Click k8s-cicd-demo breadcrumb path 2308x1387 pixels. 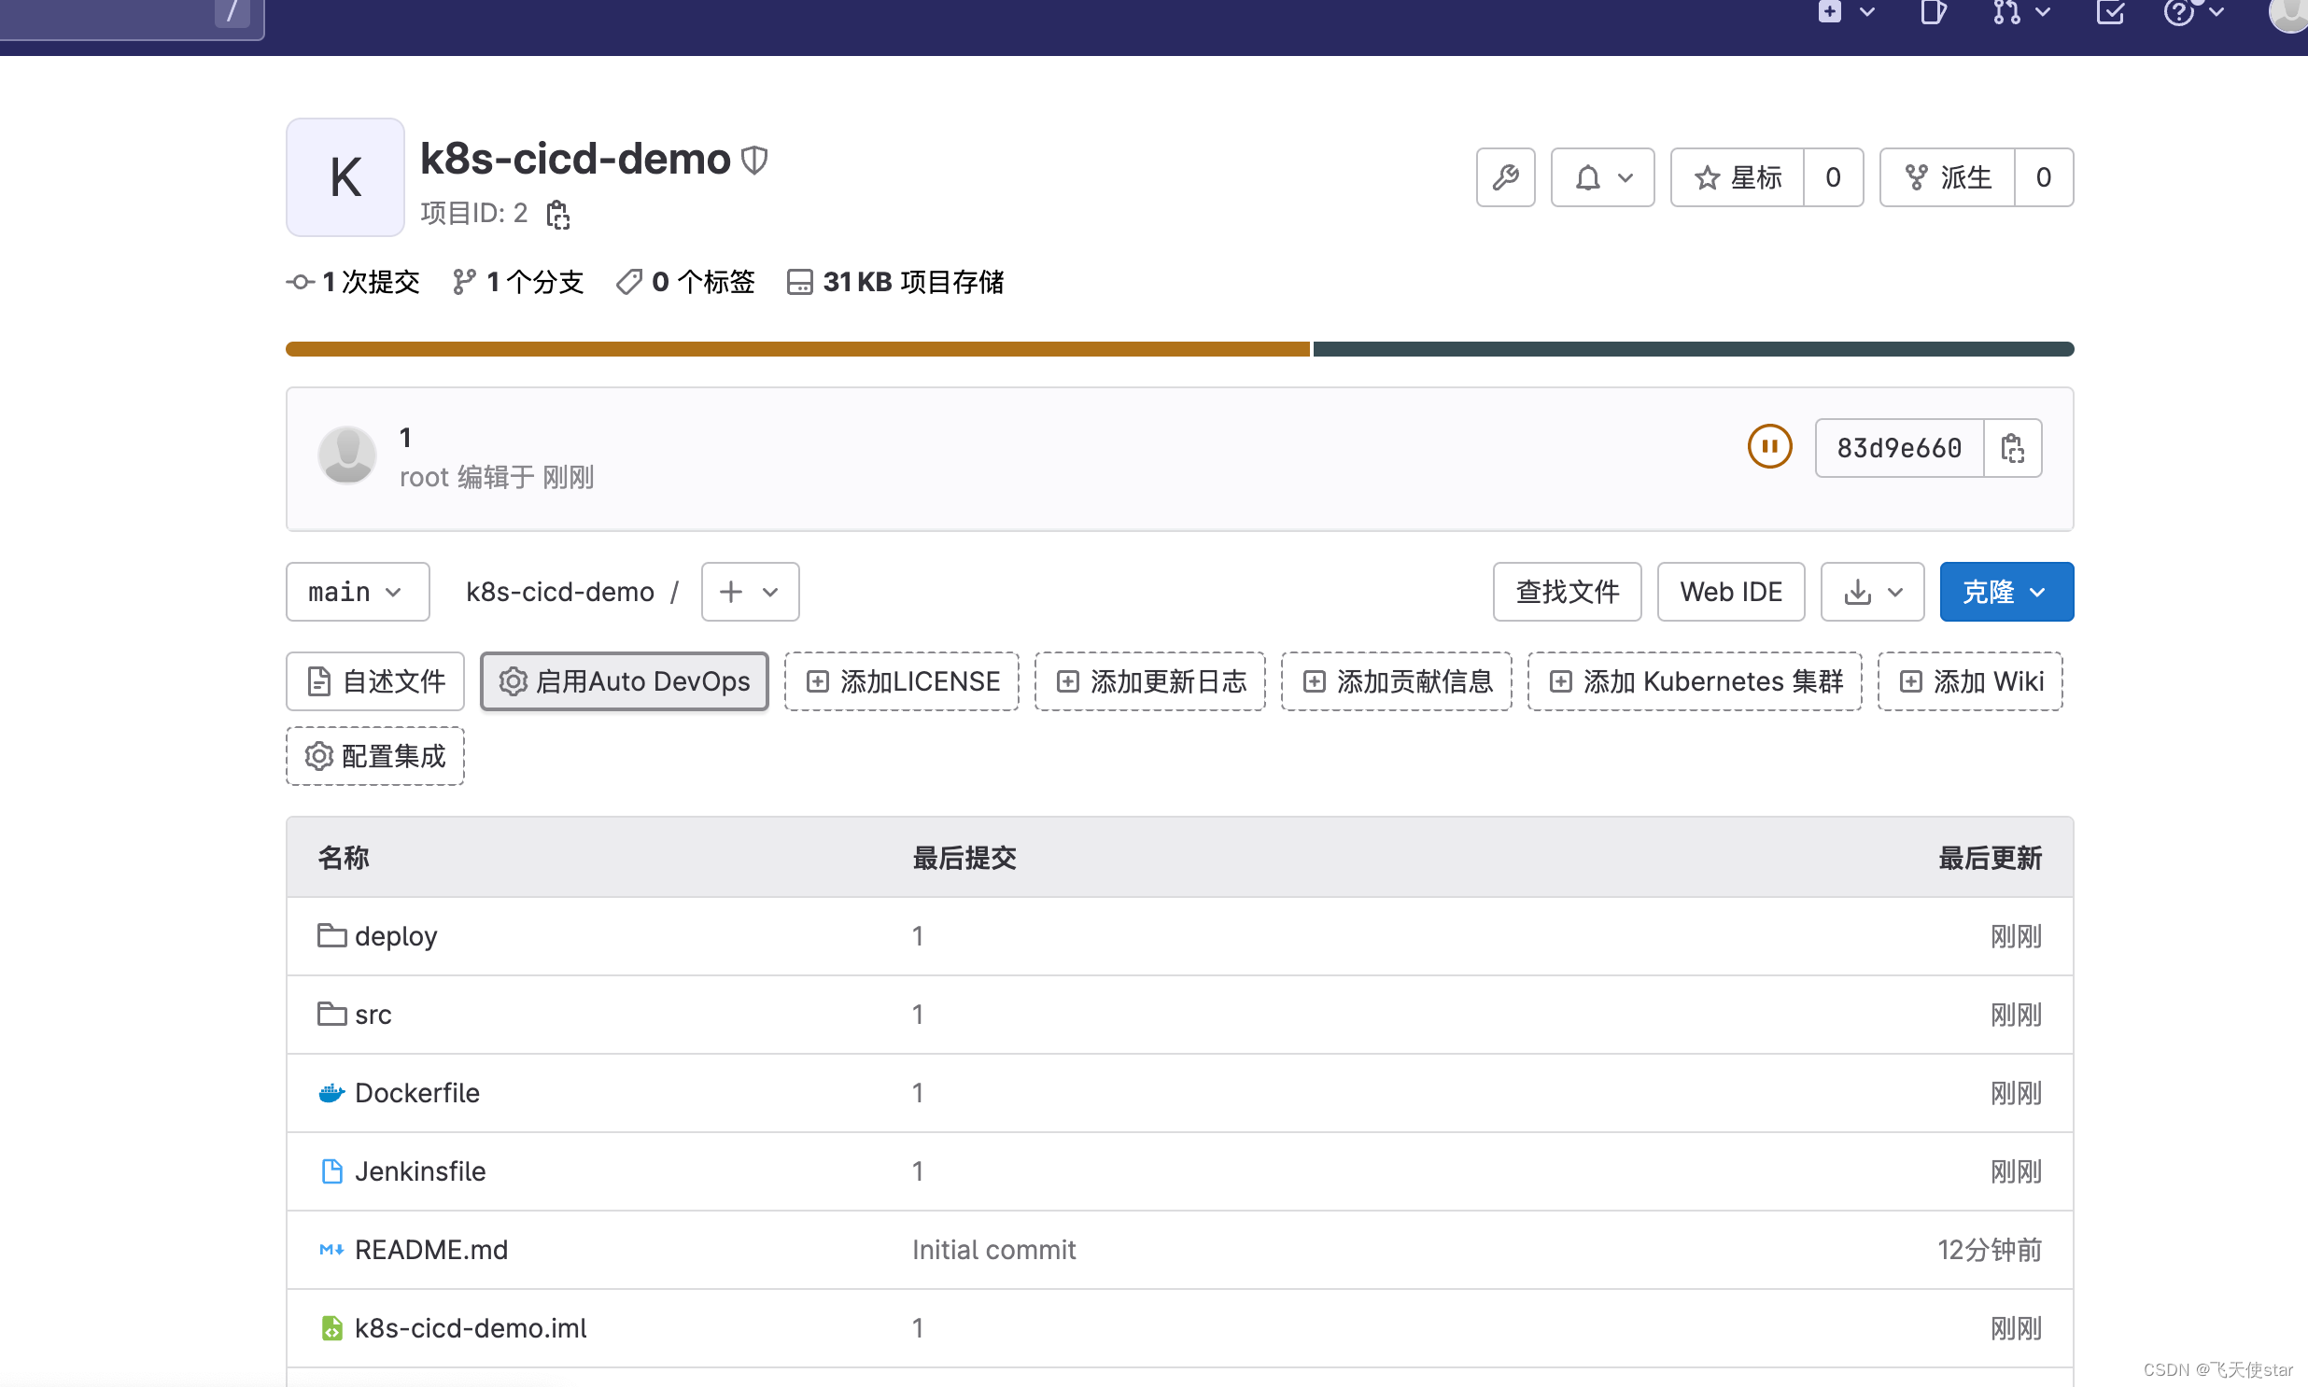(559, 592)
